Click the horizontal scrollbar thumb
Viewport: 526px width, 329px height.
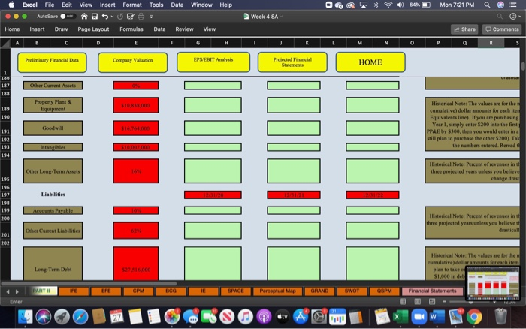coord(89,283)
